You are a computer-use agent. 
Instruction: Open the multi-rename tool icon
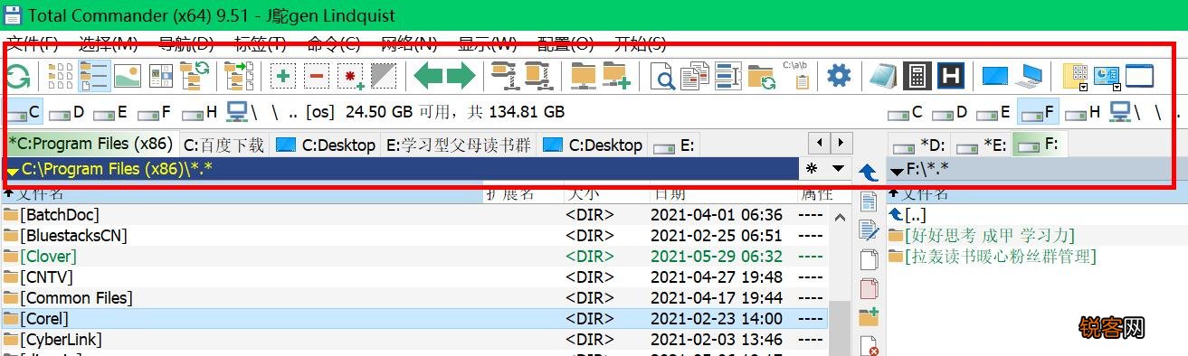[728, 76]
